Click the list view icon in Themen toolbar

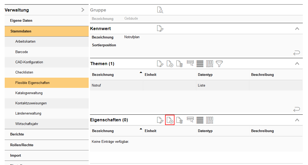200,64
